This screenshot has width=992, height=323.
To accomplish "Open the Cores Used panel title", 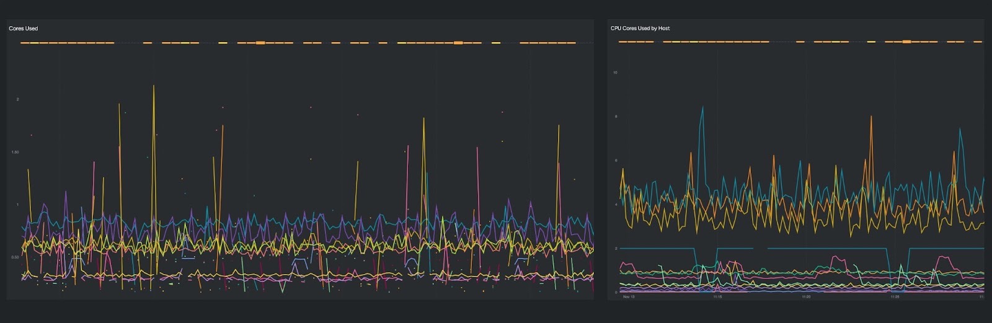I will point(23,29).
